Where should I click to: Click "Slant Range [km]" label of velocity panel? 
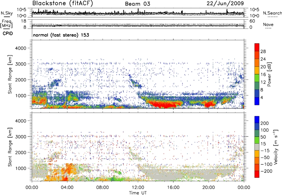click(10, 147)
